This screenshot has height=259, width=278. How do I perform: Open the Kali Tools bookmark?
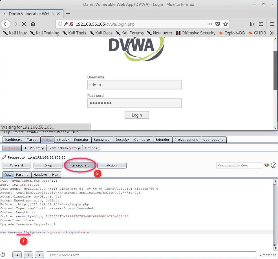[74, 33]
